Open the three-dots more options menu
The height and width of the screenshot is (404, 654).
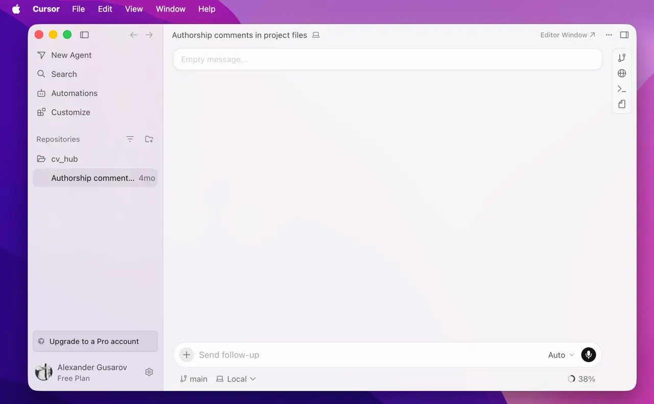point(609,35)
